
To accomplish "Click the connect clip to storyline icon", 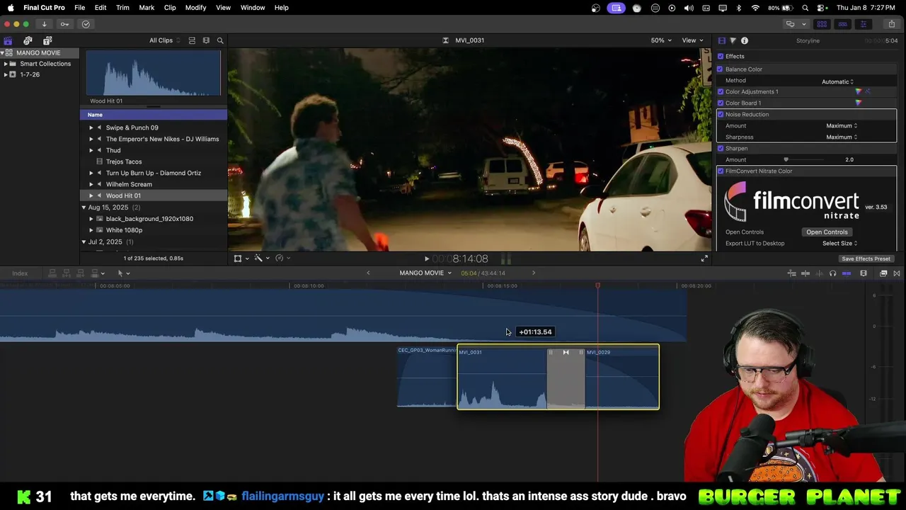I will 52,273.
